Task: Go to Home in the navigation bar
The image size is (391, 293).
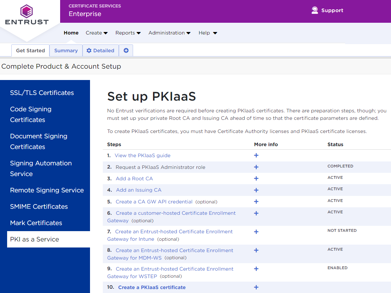Action: point(71,33)
